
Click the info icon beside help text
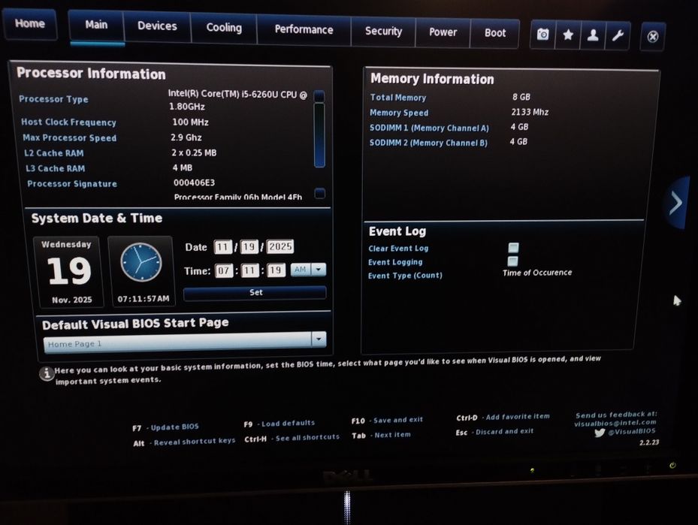[x=47, y=373]
